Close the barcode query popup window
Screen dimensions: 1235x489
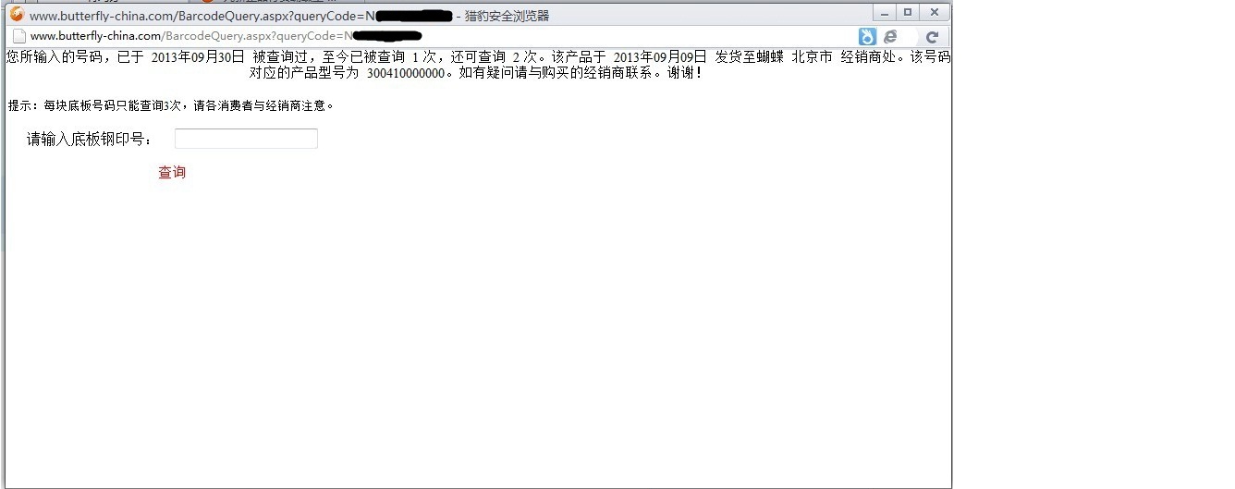click(x=934, y=12)
